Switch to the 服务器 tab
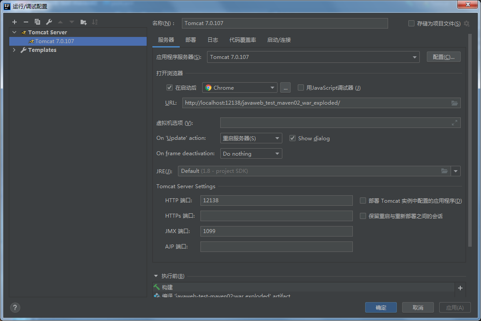Viewport: 481px width, 321px height. (x=166, y=40)
